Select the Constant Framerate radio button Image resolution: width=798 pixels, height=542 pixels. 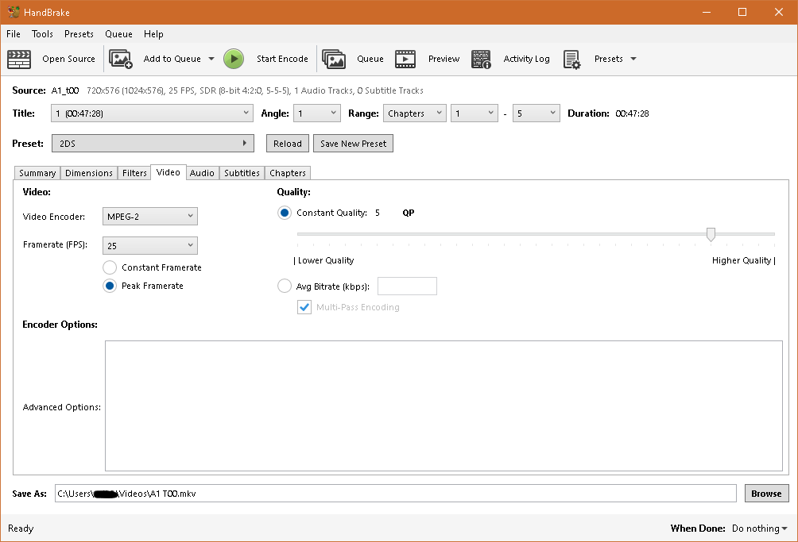coord(110,267)
